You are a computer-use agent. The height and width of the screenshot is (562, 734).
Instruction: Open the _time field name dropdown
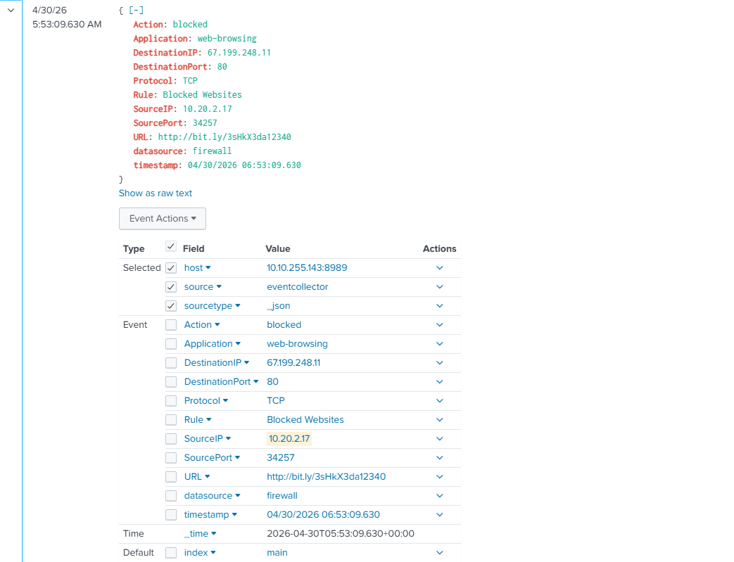201,533
